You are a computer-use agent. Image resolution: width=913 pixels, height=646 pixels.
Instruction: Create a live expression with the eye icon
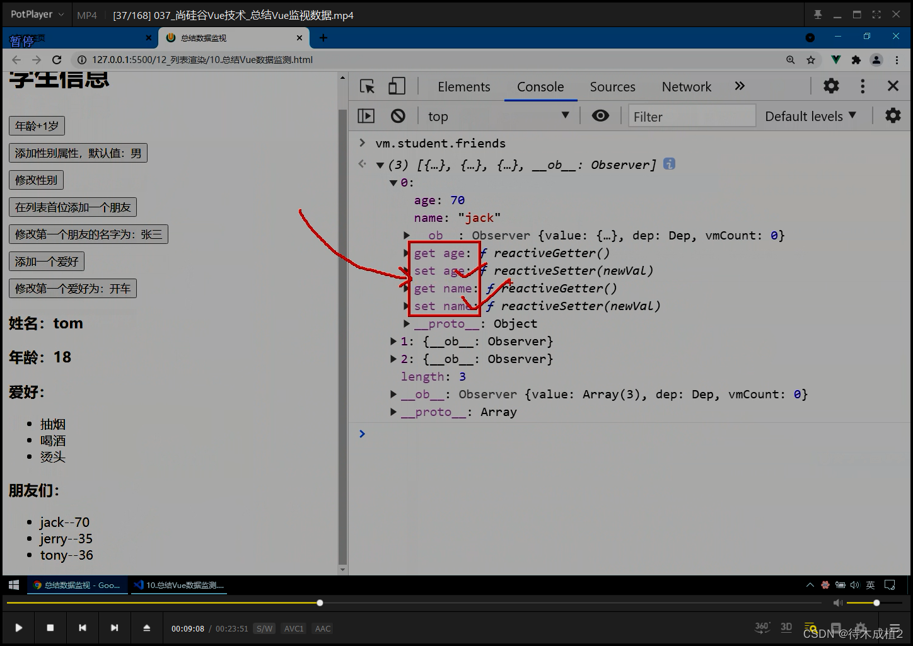pyautogui.click(x=600, y=116)
